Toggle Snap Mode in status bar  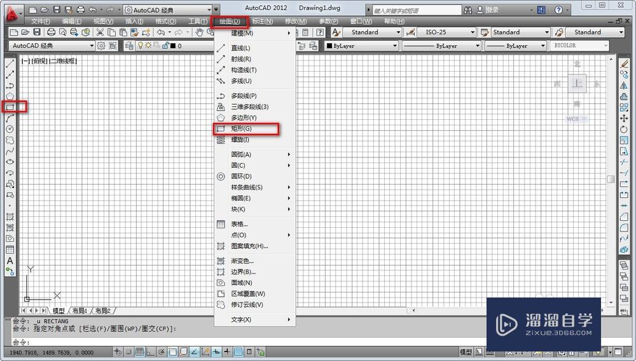[128, 351]
